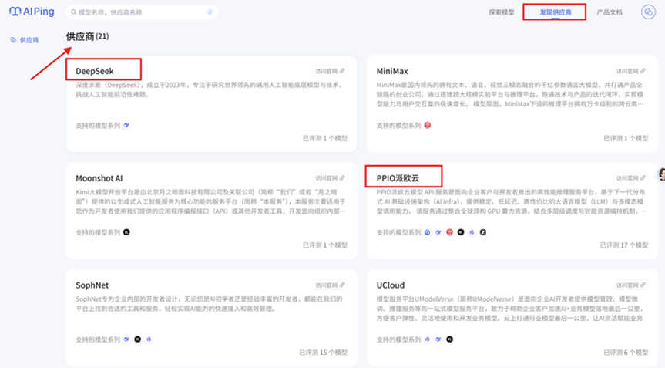Click 支持的模型系列 label in the PPIO派欧云 card
This screenshot has height=368, width=665.
pos(398,232)
